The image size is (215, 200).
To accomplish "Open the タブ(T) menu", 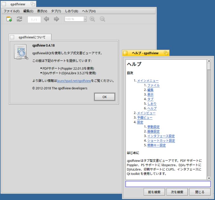I will 56,11.
